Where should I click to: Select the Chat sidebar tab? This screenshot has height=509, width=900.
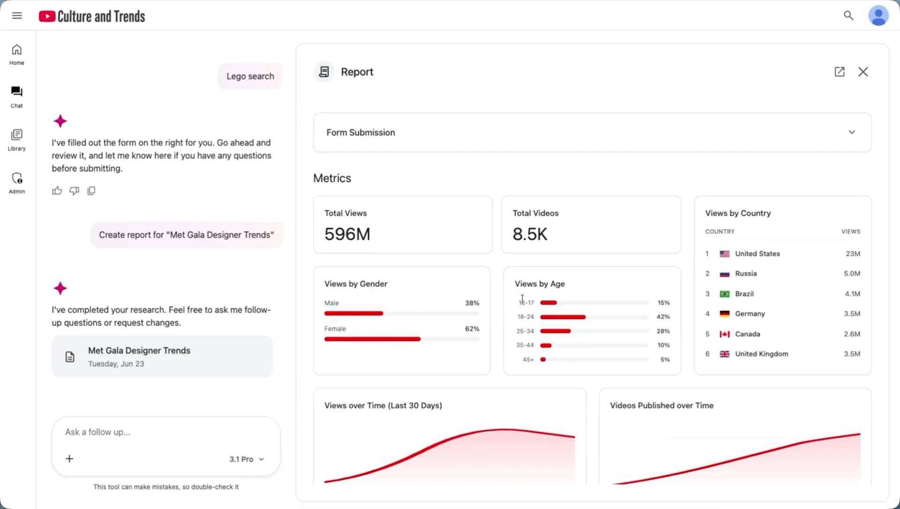click(17, 97)
